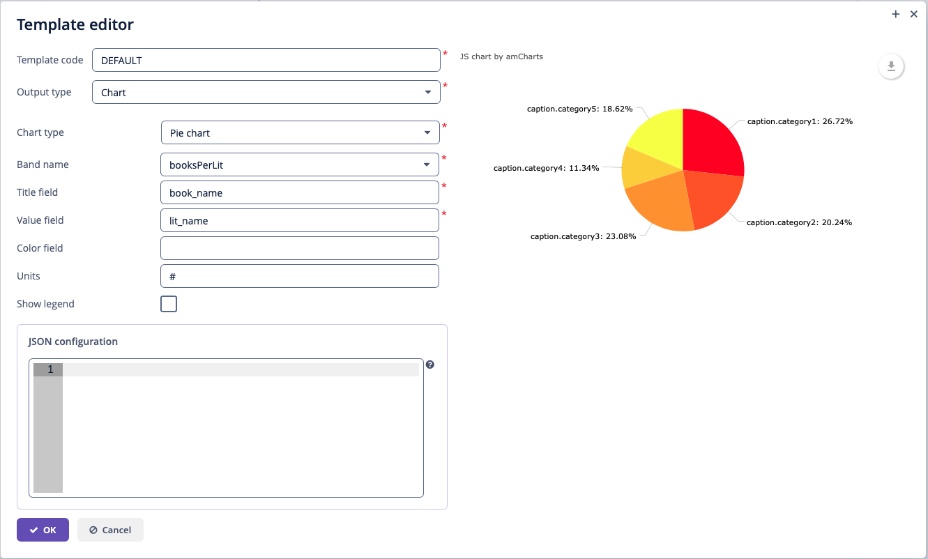Select line number 1 in JSON editor gutter
Image resolution: width=928 pixels, height=559 pixels.
click(x=48, y=369)
